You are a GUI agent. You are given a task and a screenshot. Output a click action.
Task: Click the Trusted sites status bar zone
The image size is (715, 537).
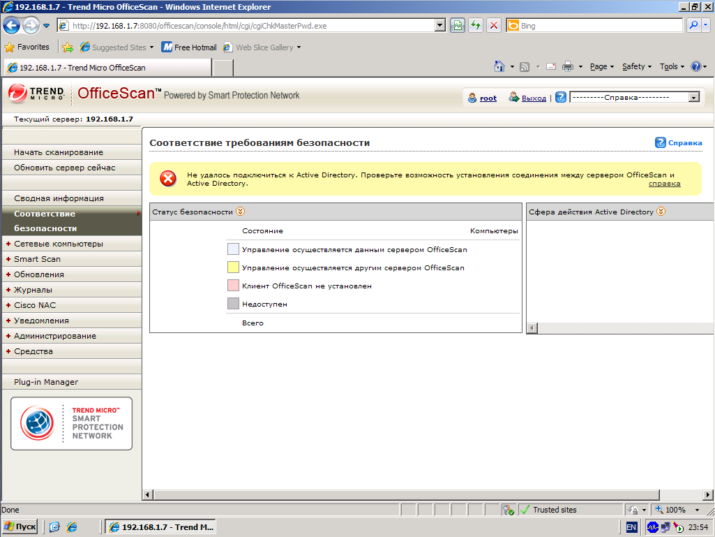pyautogui.click(x=571, y=510)
